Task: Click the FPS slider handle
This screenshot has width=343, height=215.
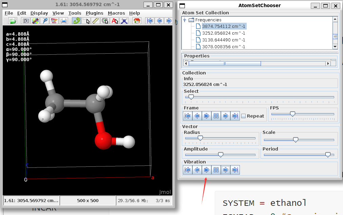Action: click(x=292, y=114)
